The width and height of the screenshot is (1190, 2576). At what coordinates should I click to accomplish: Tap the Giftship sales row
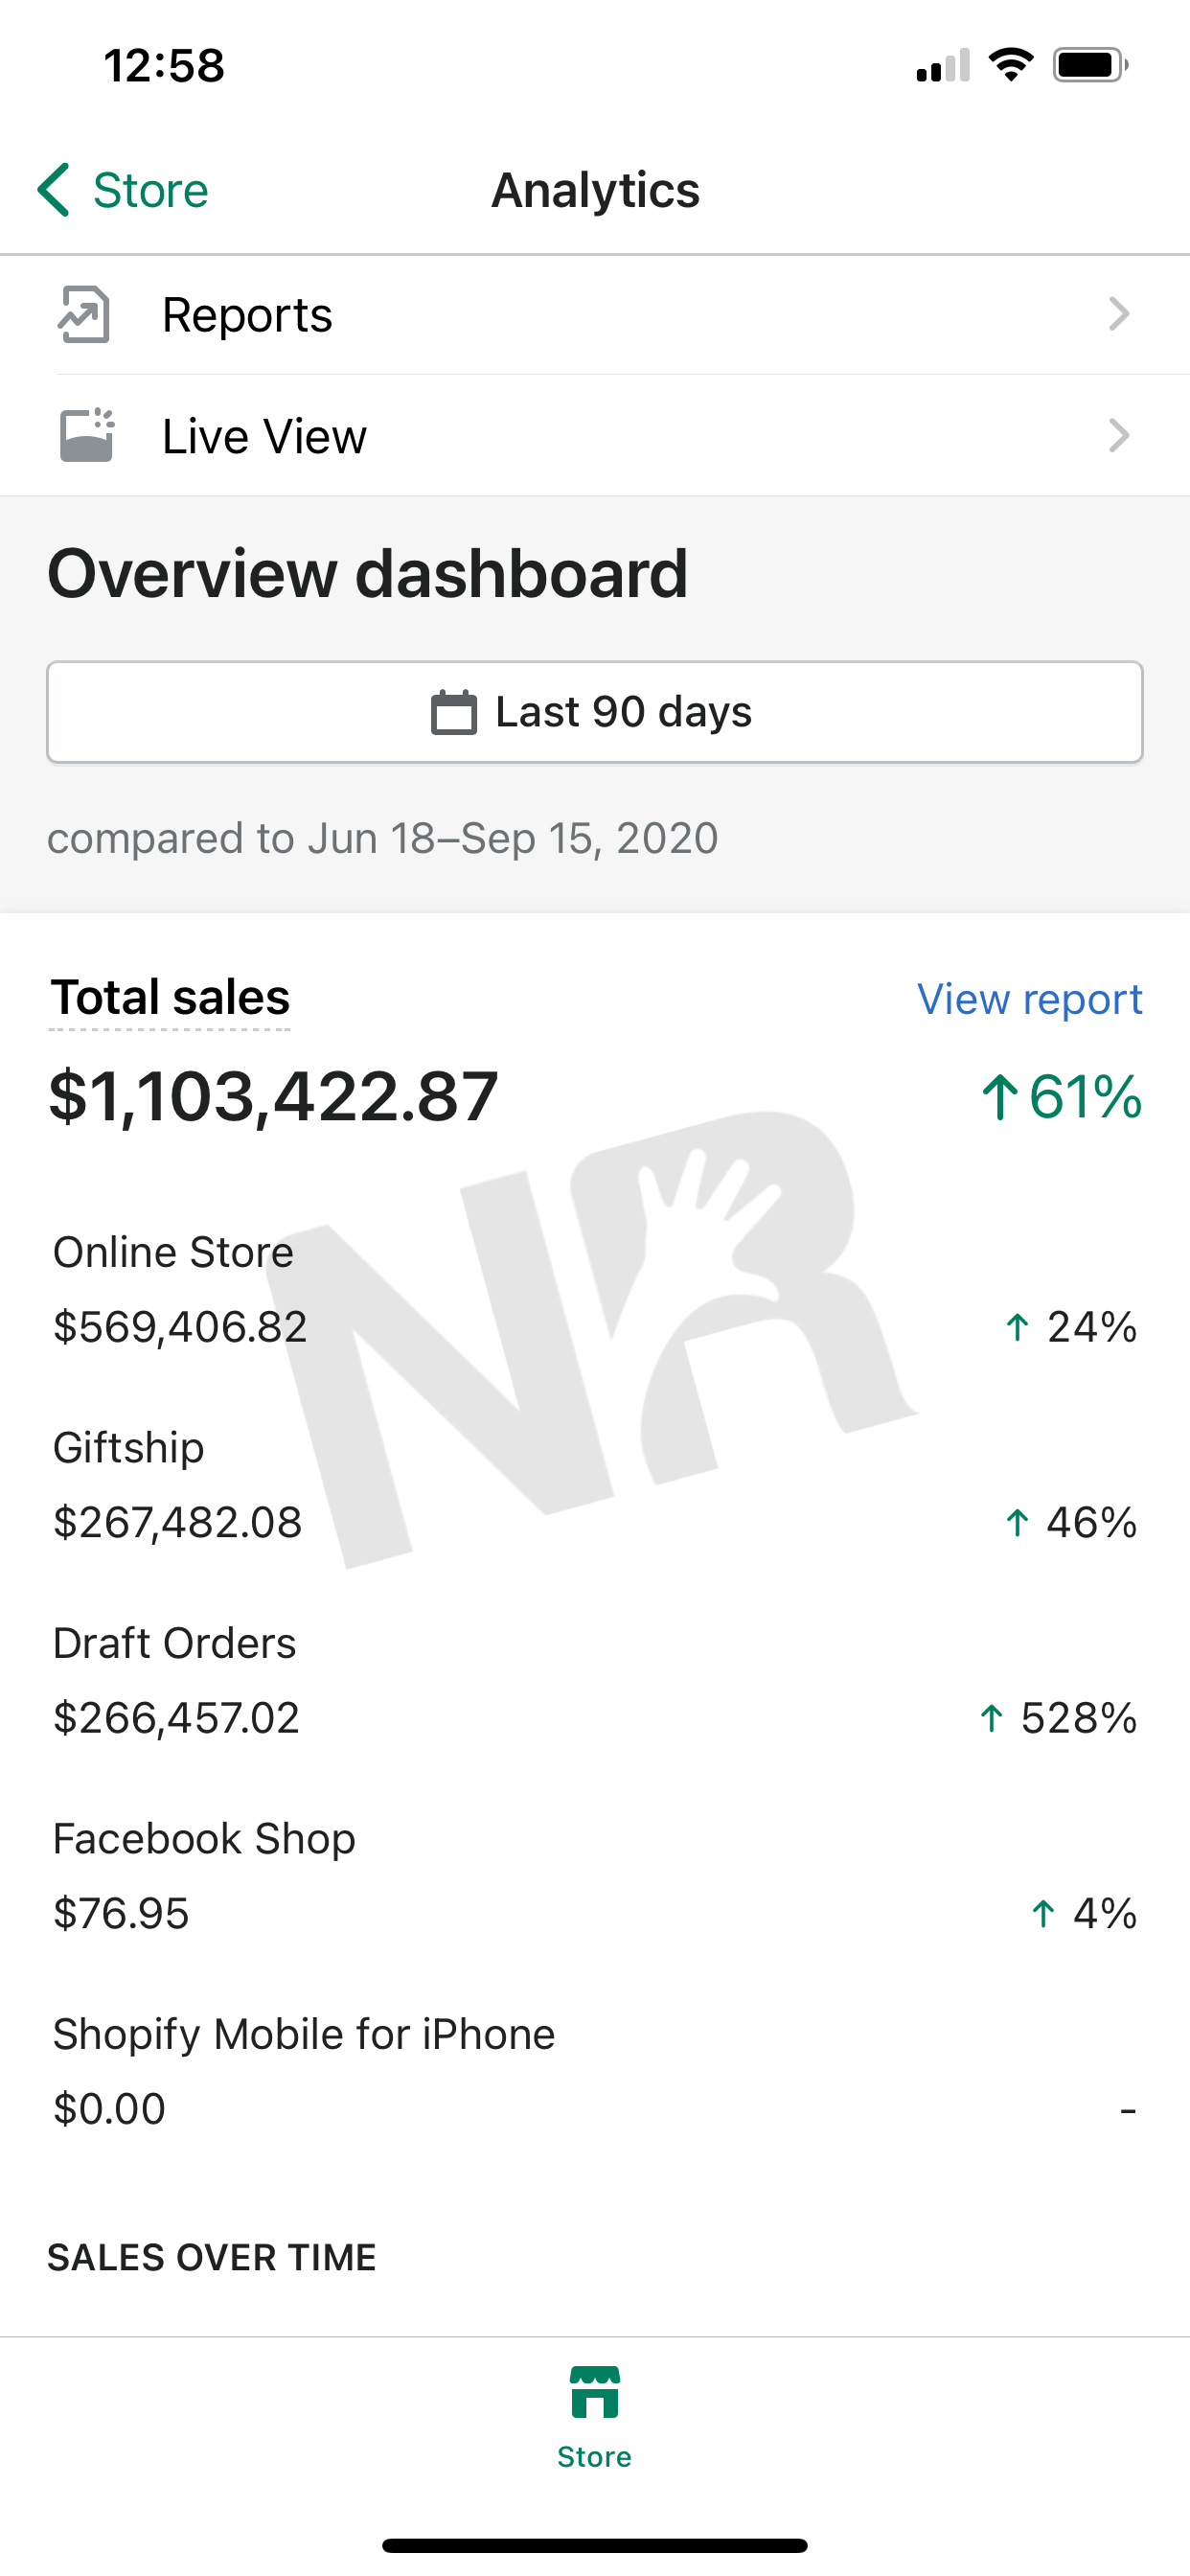point(594,1486)
